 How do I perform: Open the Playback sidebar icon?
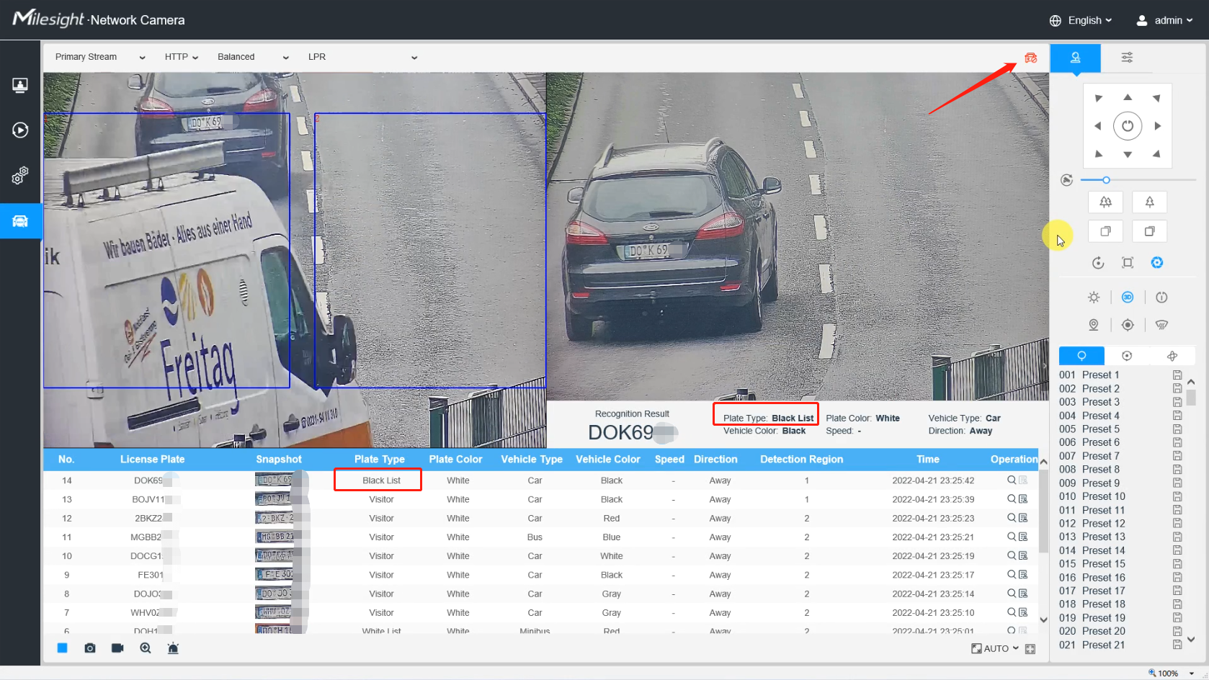tap(20, 130)
